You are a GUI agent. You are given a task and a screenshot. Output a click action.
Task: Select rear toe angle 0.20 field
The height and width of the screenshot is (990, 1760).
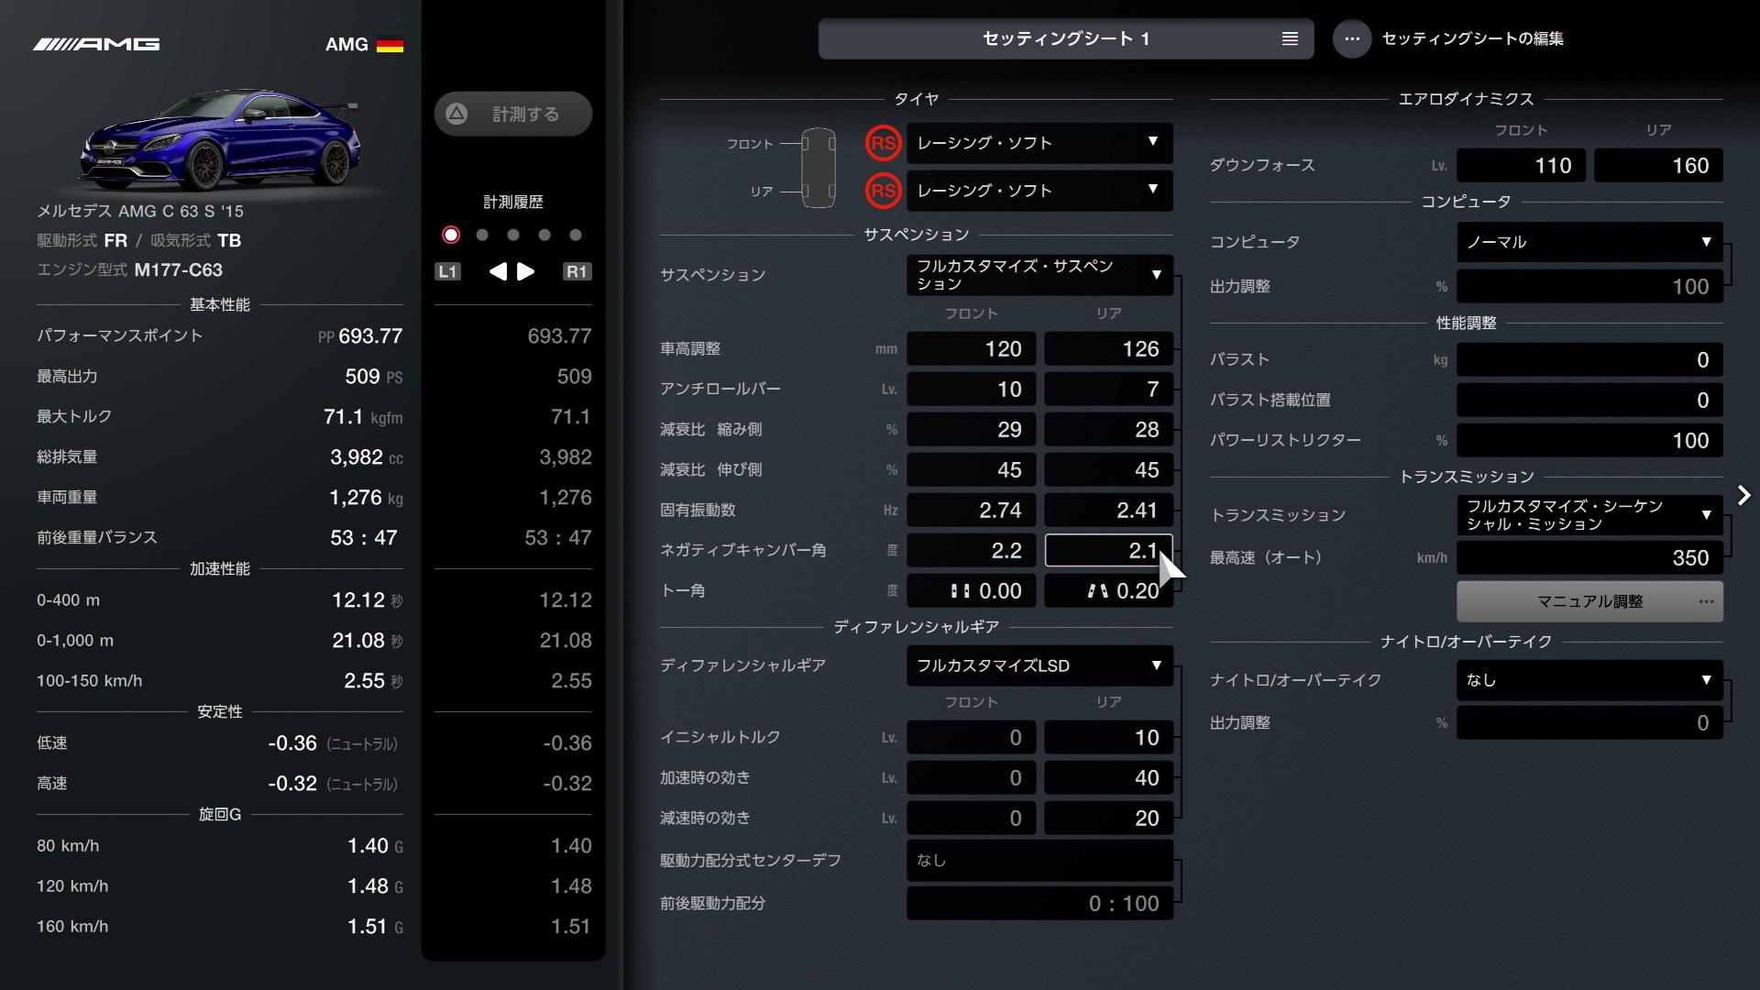coord(1109,591)
